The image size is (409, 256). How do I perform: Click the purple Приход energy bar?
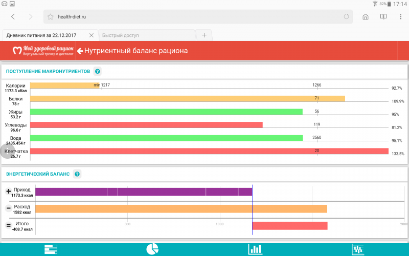click(x=143, y=191)
